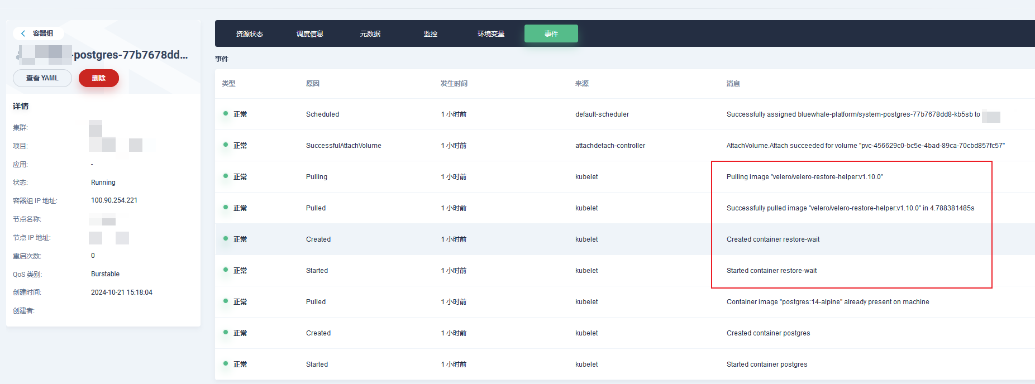1035x384 pixels.
Task: Click the postgres pod name title
Action: pos(131,55)
